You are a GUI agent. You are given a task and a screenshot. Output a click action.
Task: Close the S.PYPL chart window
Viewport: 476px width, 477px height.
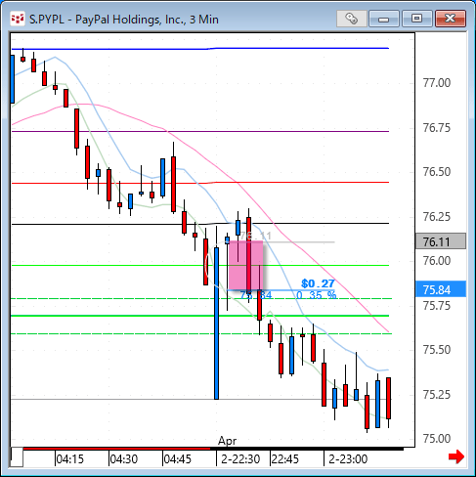click(451, 19)
